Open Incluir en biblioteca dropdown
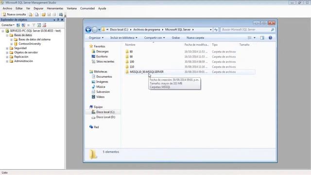Screen dimensions: 311x175 124,38
